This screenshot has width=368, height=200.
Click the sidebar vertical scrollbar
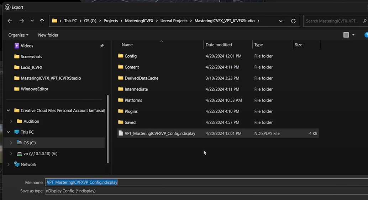click(x=108, y=129)
